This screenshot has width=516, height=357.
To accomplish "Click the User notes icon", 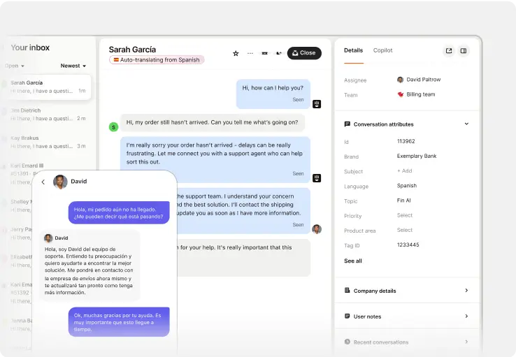I will [x=347, y=316].
